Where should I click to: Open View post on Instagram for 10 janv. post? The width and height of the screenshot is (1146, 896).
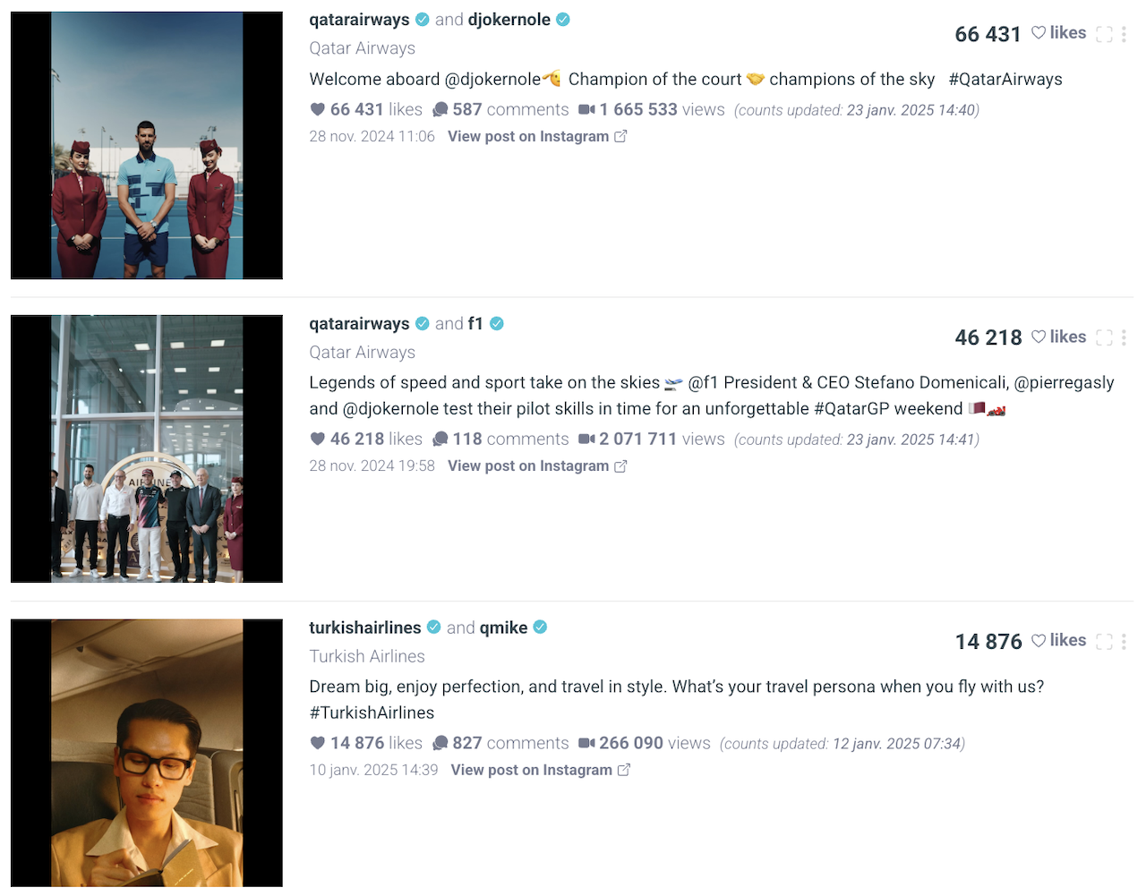pos(541,770)
